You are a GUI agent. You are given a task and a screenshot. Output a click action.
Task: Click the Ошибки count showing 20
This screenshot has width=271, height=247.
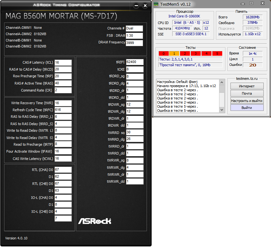tap(253, 65)
